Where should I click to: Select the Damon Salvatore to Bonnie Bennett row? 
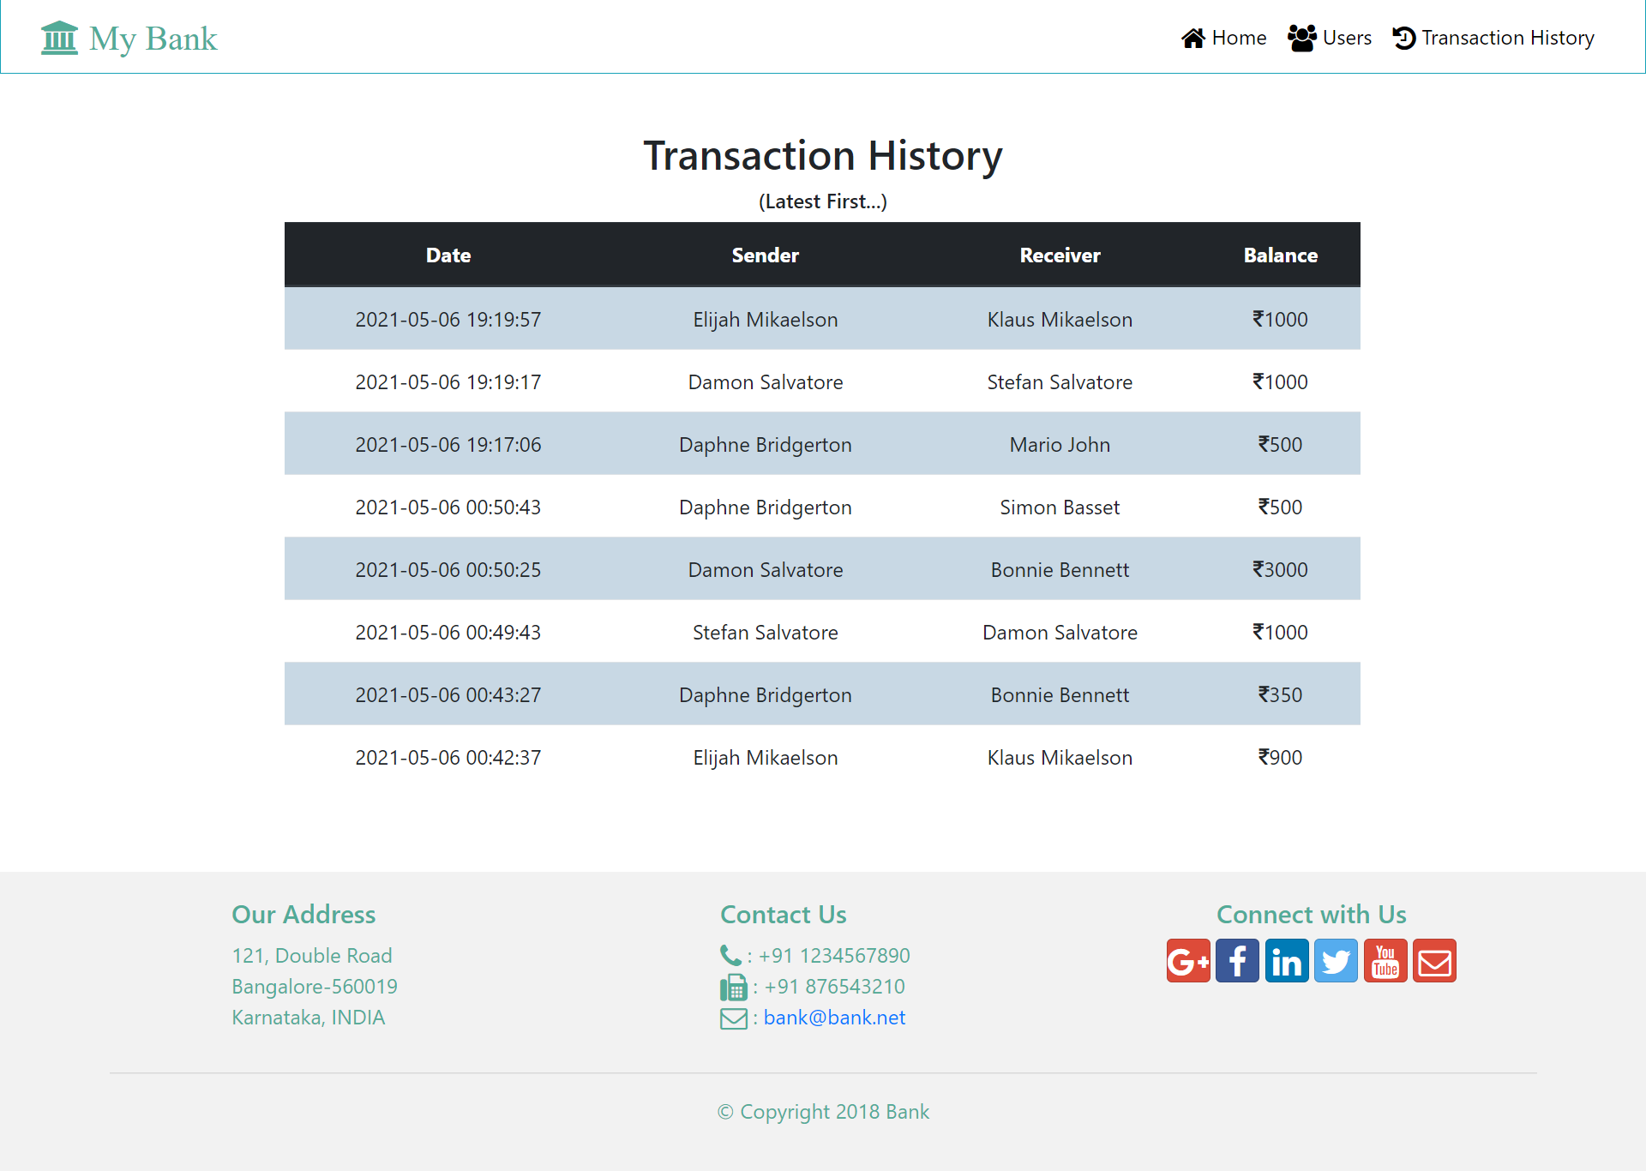pyautogui.click(x=822, y=568)
